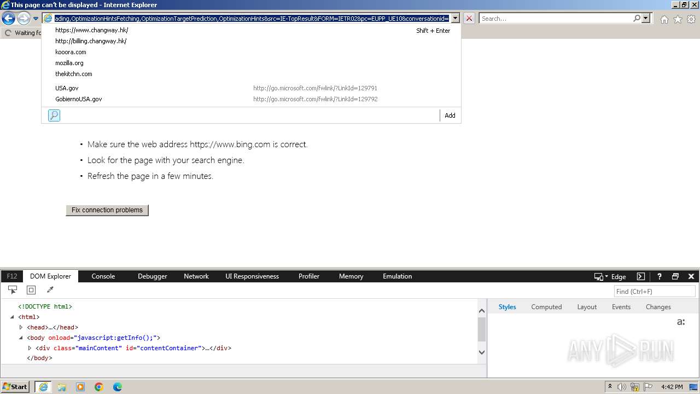Select the <!DOCTYPE html> line
Screen dimensions: 700x394
click(x=45, y=307)
